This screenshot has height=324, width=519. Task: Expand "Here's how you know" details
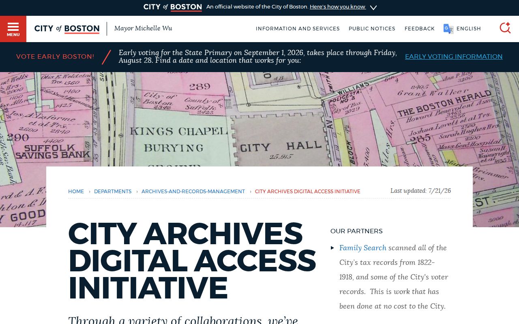338,7
